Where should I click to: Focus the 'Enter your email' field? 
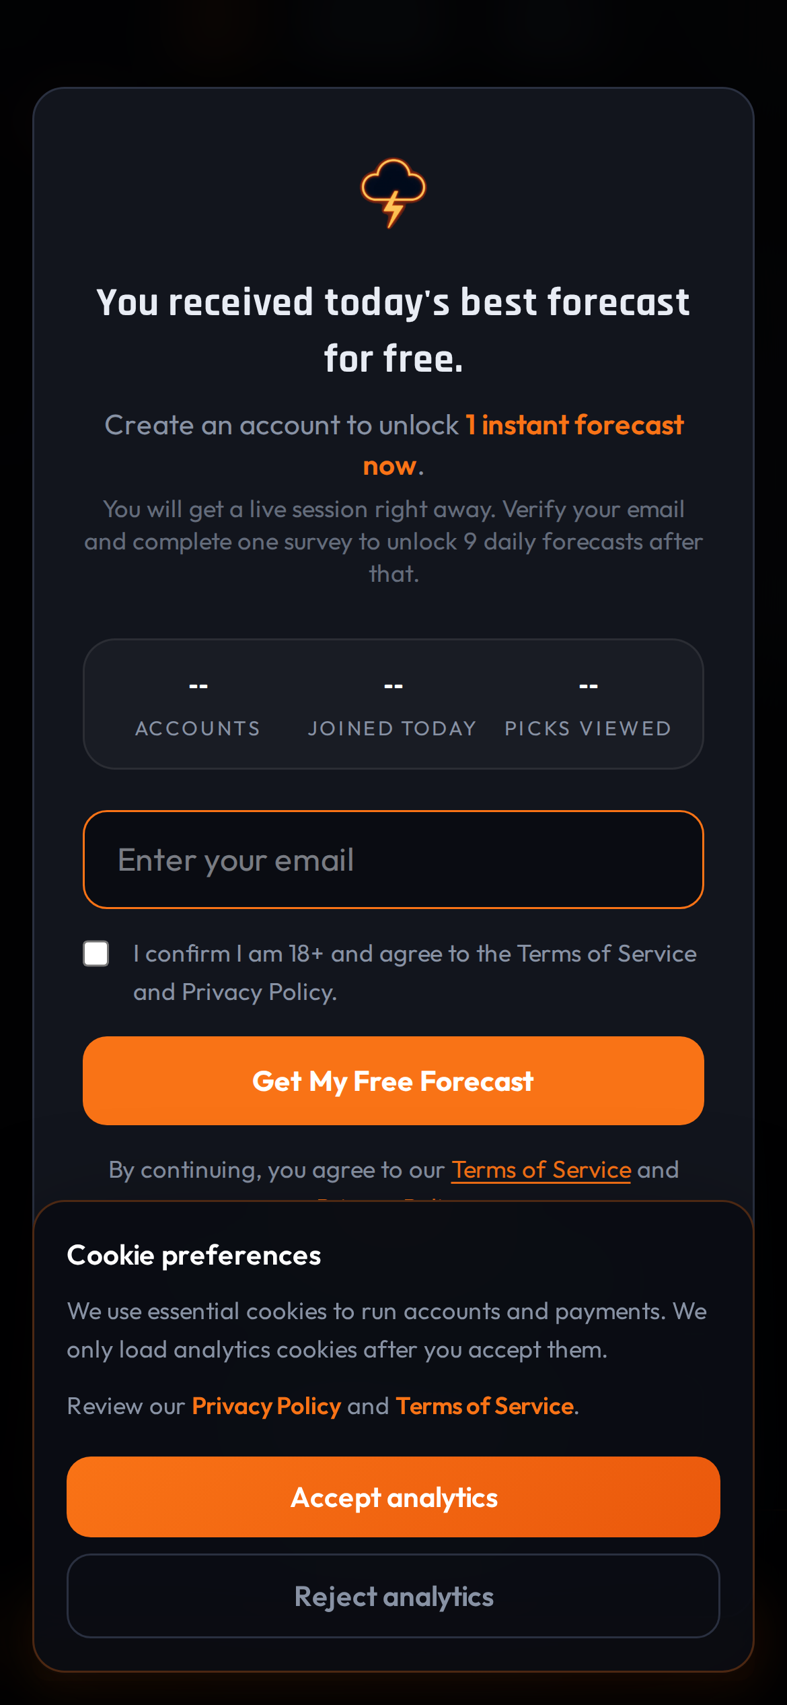click(x=394, y=860)
